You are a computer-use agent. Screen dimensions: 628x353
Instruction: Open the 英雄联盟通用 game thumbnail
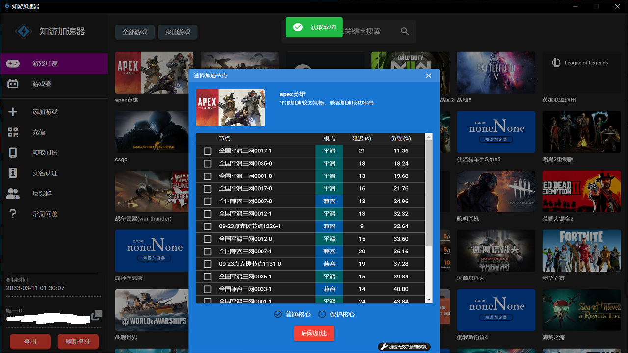[581, 73]
